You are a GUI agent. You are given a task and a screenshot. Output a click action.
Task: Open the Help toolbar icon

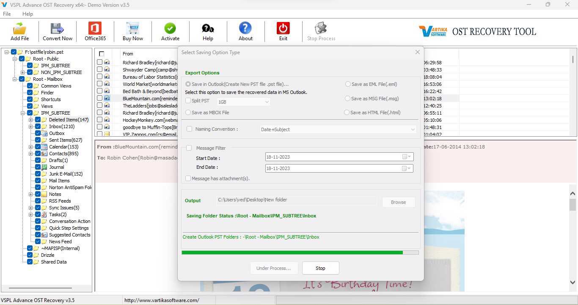point(208,28)
